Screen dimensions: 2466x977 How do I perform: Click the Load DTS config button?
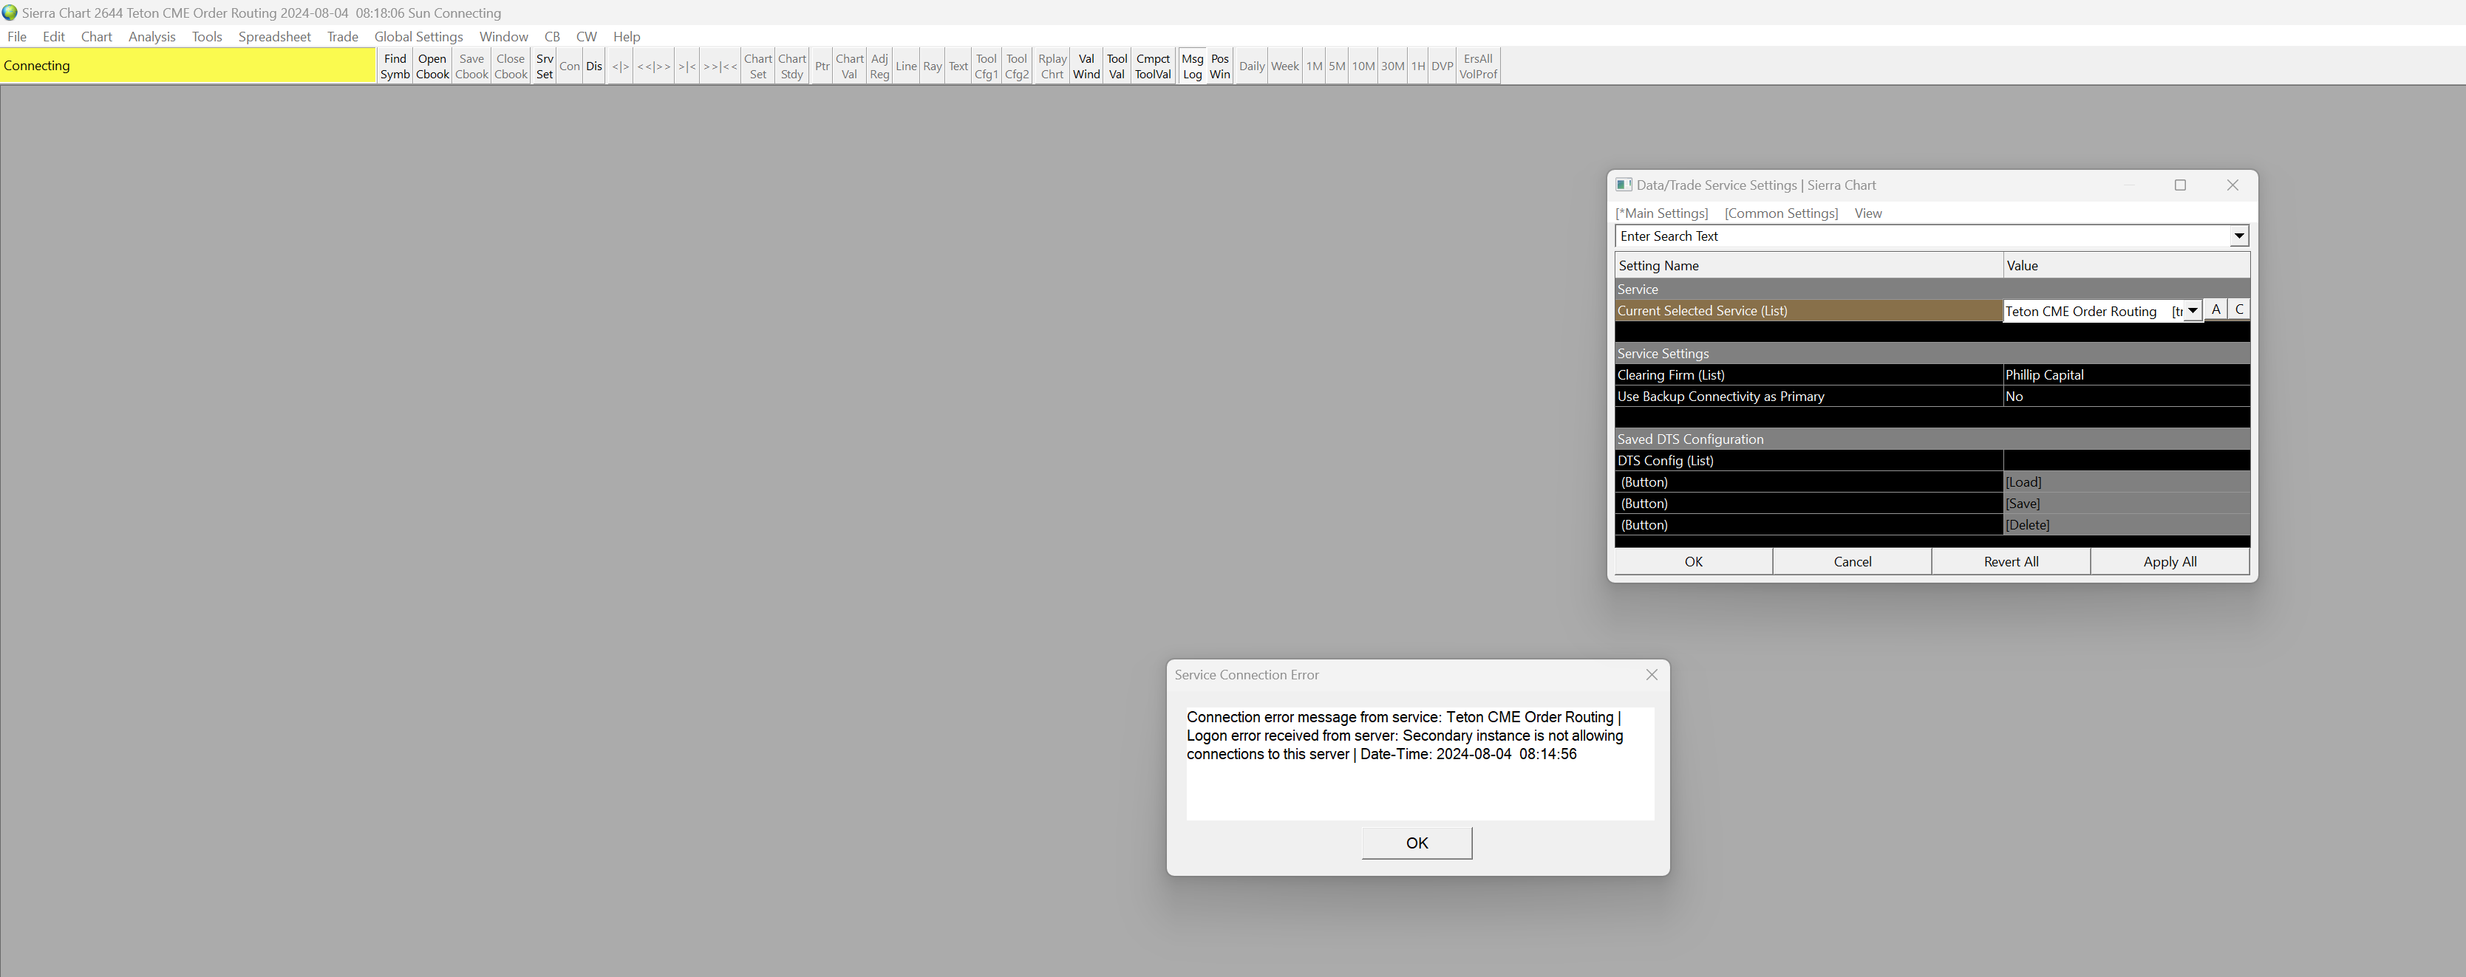coord(2024,482)
